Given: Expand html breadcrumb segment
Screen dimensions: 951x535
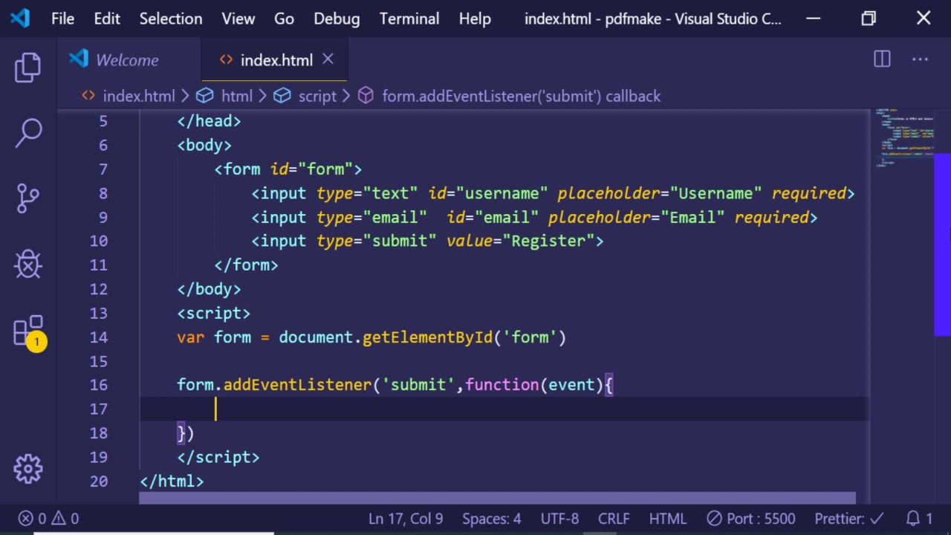Looking at the screenshot, I should [x=236, y=96].
